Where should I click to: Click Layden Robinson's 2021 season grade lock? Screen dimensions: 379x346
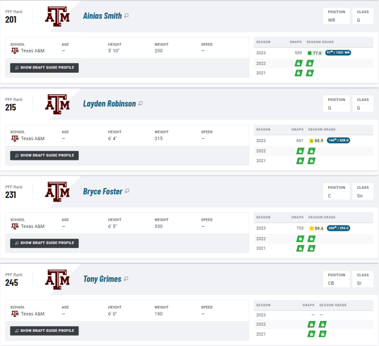coord(311,161)
